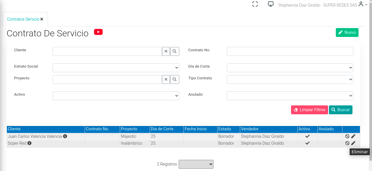Open the Estrato Social dropdown

pos(116,68)
